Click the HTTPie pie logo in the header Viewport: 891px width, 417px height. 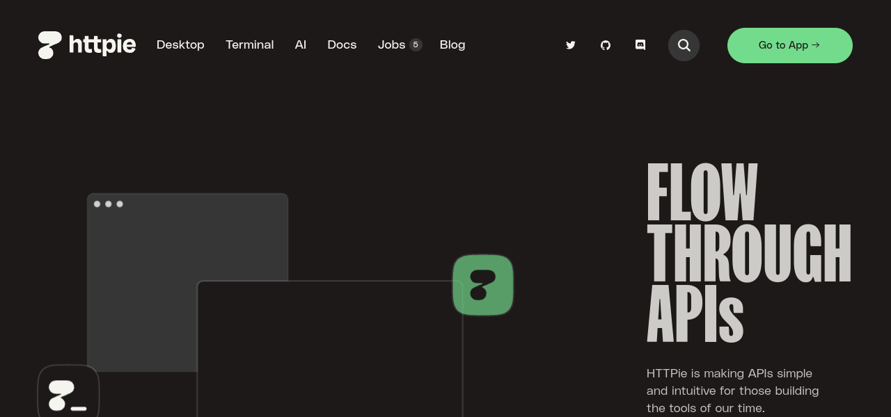coord(50,45)
